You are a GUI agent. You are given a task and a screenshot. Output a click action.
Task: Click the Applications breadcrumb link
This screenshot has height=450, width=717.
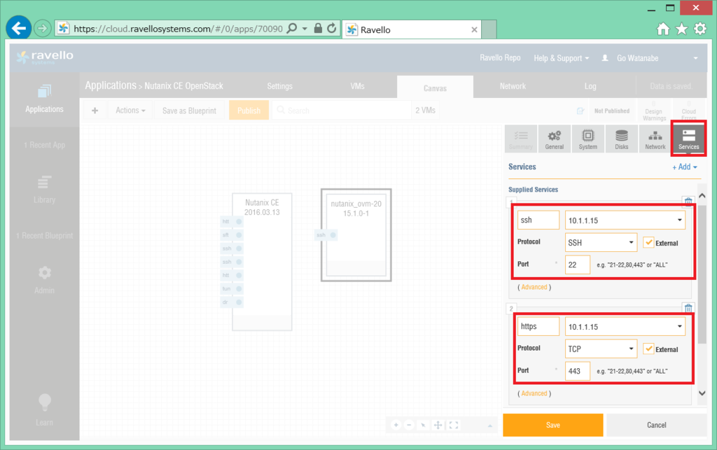[x=111, y=85]
